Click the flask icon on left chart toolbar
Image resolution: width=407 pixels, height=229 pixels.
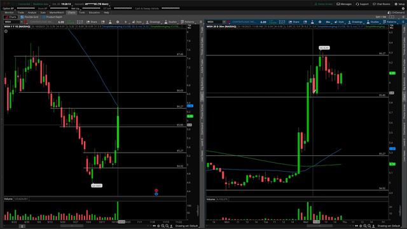click(x=110, y=22)
